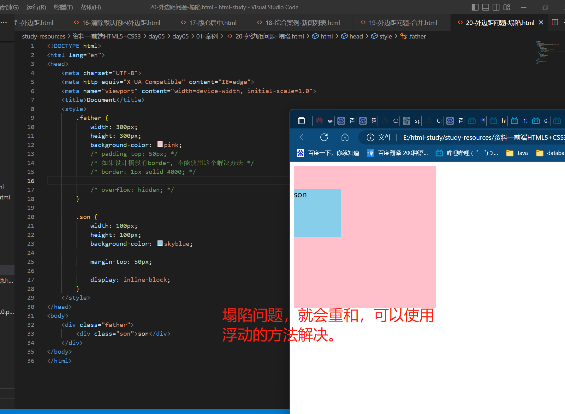Screen dimensions: 565x414
Task: Minimize the VS Code window
Action: pyautogui.click(x=524, y=7)
